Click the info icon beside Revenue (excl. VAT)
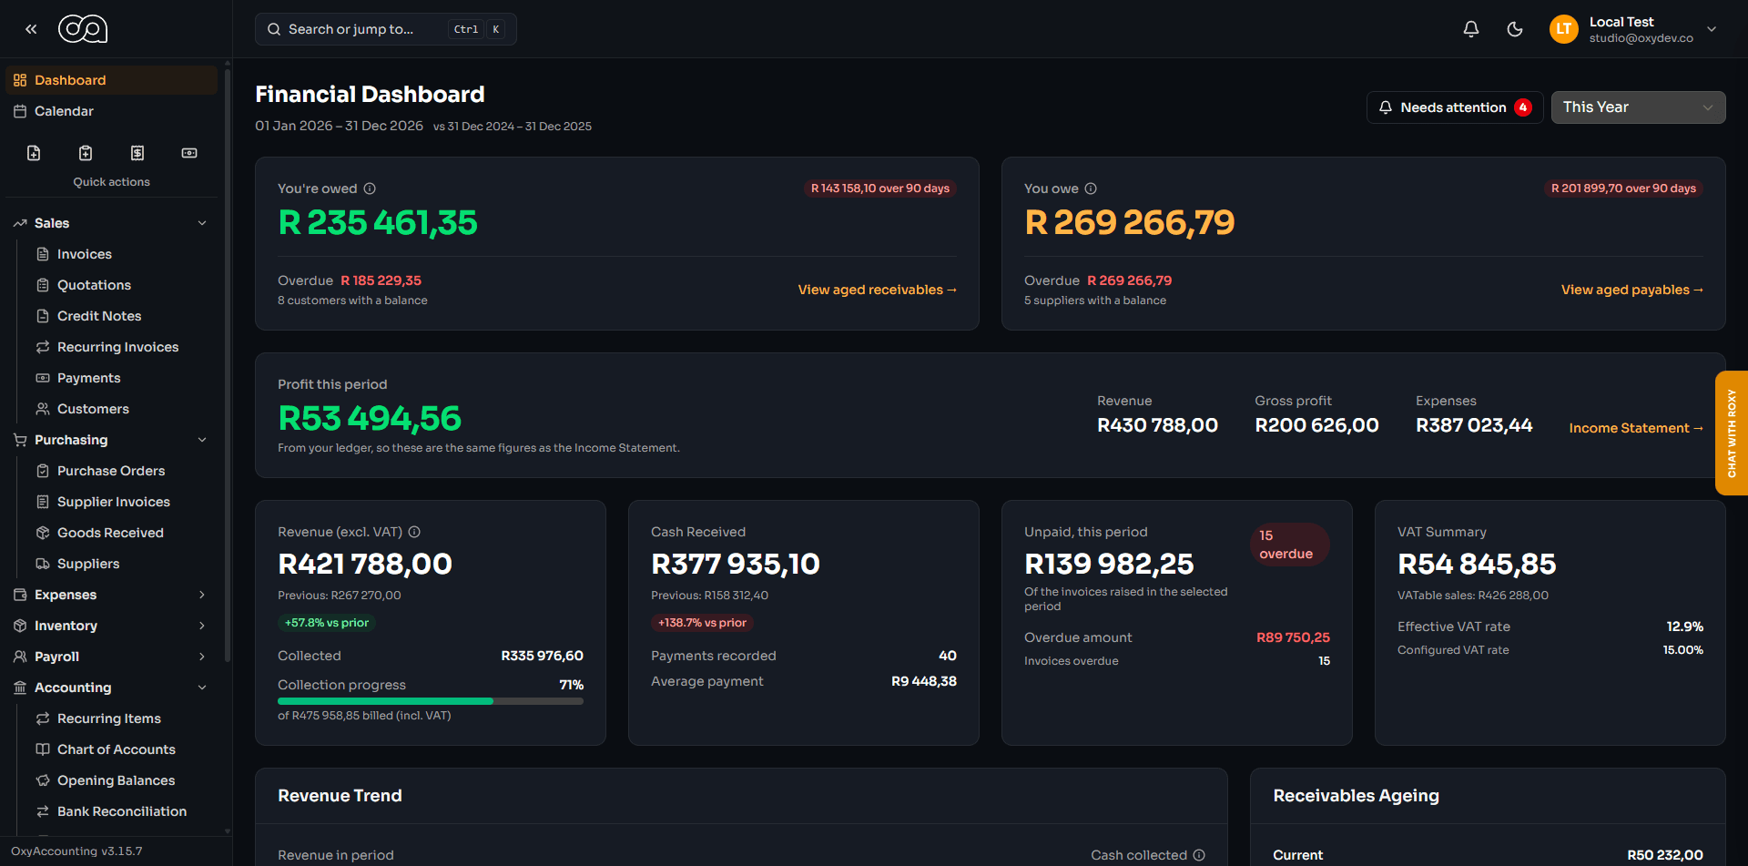Image resolution: width=1748 pixels, height=866 pixels. (x=414, y=532)
